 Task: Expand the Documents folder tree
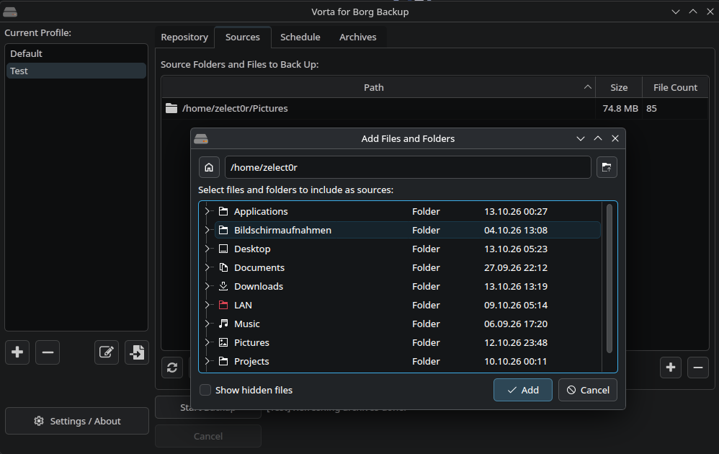[207, 268]
